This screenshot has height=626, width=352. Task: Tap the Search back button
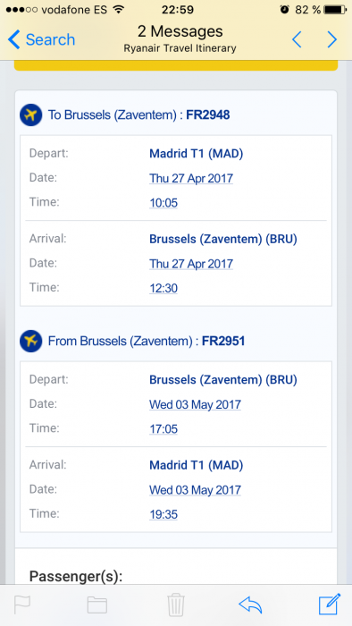[41, 39]
